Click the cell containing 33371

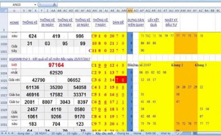click(x=80, y=95)
